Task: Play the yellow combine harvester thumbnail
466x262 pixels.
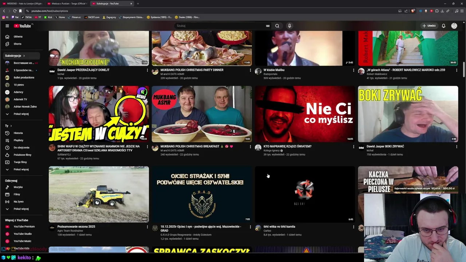Action: 99,194
